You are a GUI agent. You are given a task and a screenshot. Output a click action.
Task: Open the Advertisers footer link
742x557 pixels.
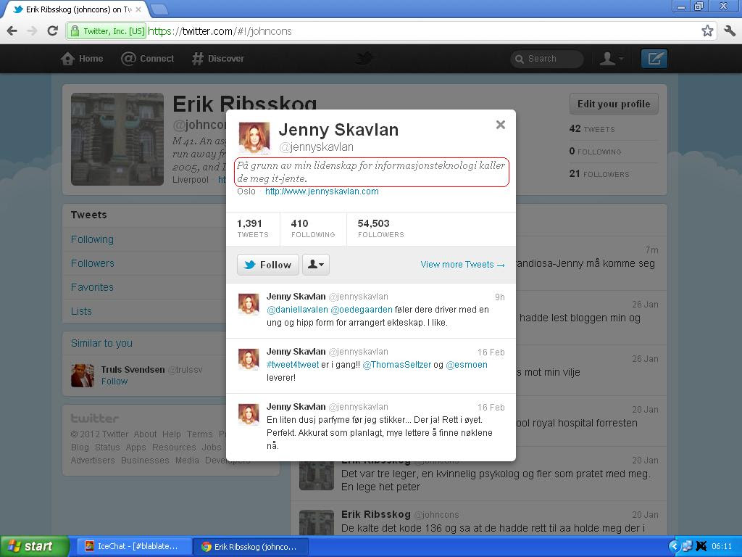[x=93, y=461]
